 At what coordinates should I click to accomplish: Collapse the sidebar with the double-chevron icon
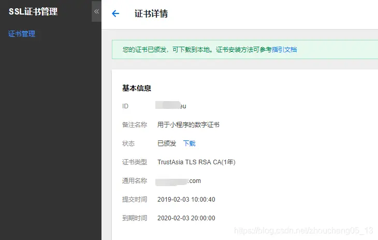point(96,11)
